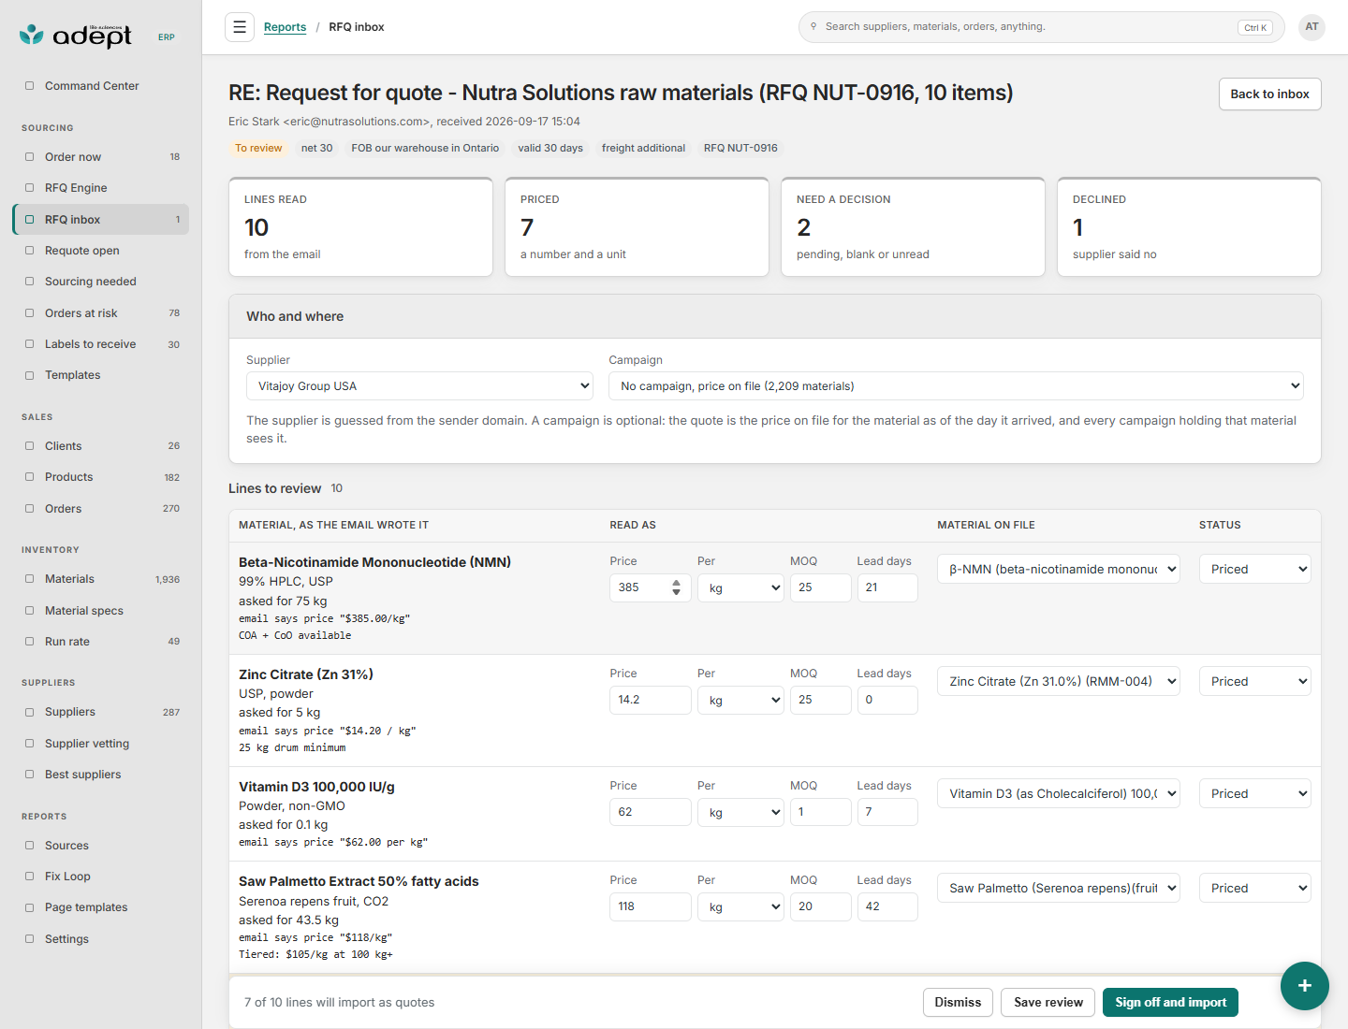Click the Clients sidebar icon
The height and width of the screenshot is (1029, 1348).
(x=30, y=446)
